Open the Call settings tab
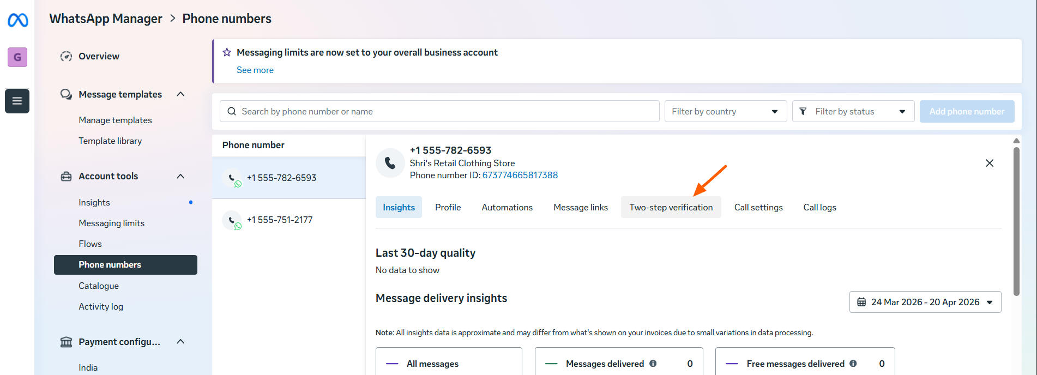1037x375 pixels. (x=758, y=207)
